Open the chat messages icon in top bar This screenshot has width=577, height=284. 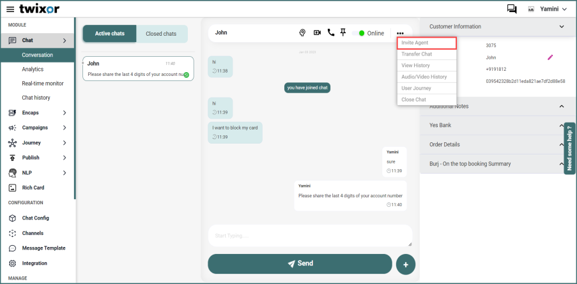pos(512,9)
